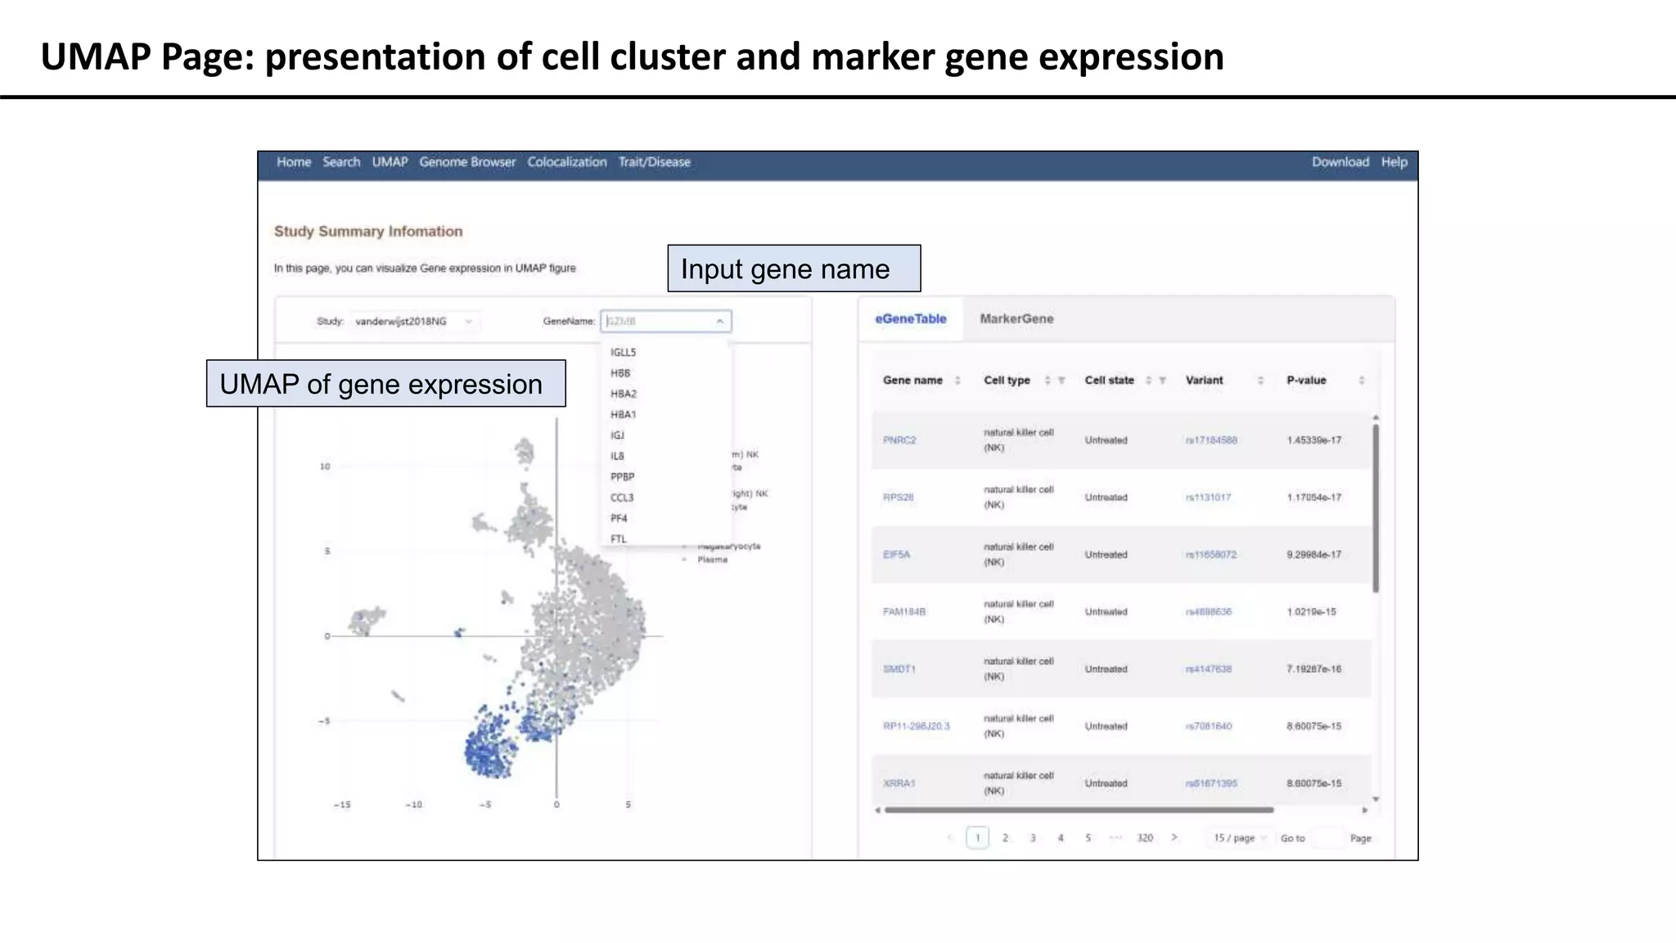Screen dimensions: 1676x943
Task: Select PPBP from gene dropdown list
Action: 622,476
